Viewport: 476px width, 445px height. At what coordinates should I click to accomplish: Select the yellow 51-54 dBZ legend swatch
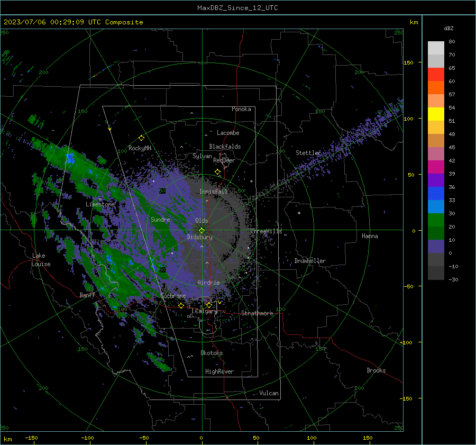pos(436,114)
